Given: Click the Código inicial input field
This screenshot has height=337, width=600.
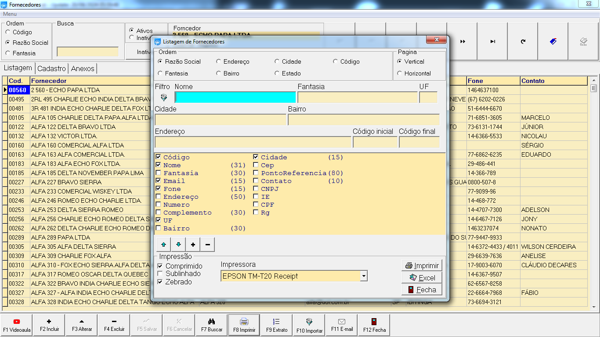Looking at the screenshot, I should coord(375,142).
